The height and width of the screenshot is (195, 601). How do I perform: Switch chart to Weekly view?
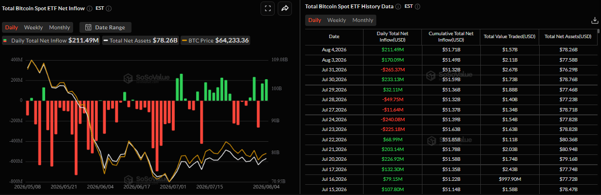33,27
